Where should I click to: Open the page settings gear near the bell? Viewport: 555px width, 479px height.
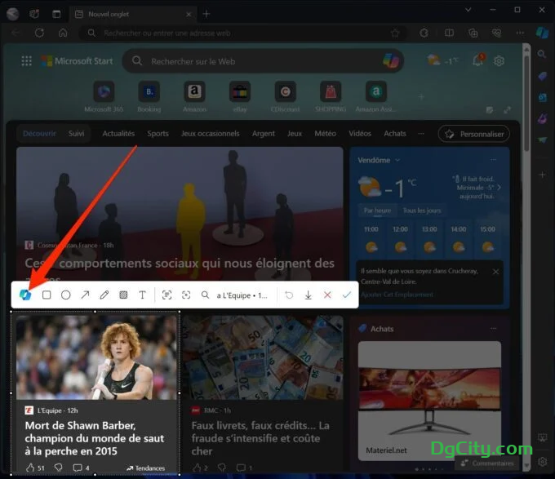click(499, 61)
